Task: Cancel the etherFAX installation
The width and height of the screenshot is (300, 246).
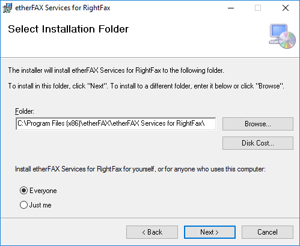Action: tap(268, 232)
